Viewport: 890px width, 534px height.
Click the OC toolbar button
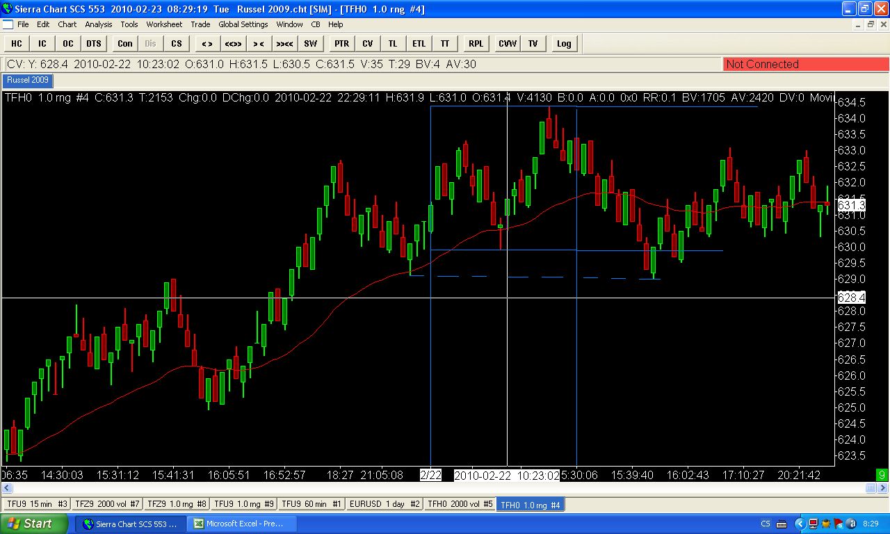(x=68, y=43)
